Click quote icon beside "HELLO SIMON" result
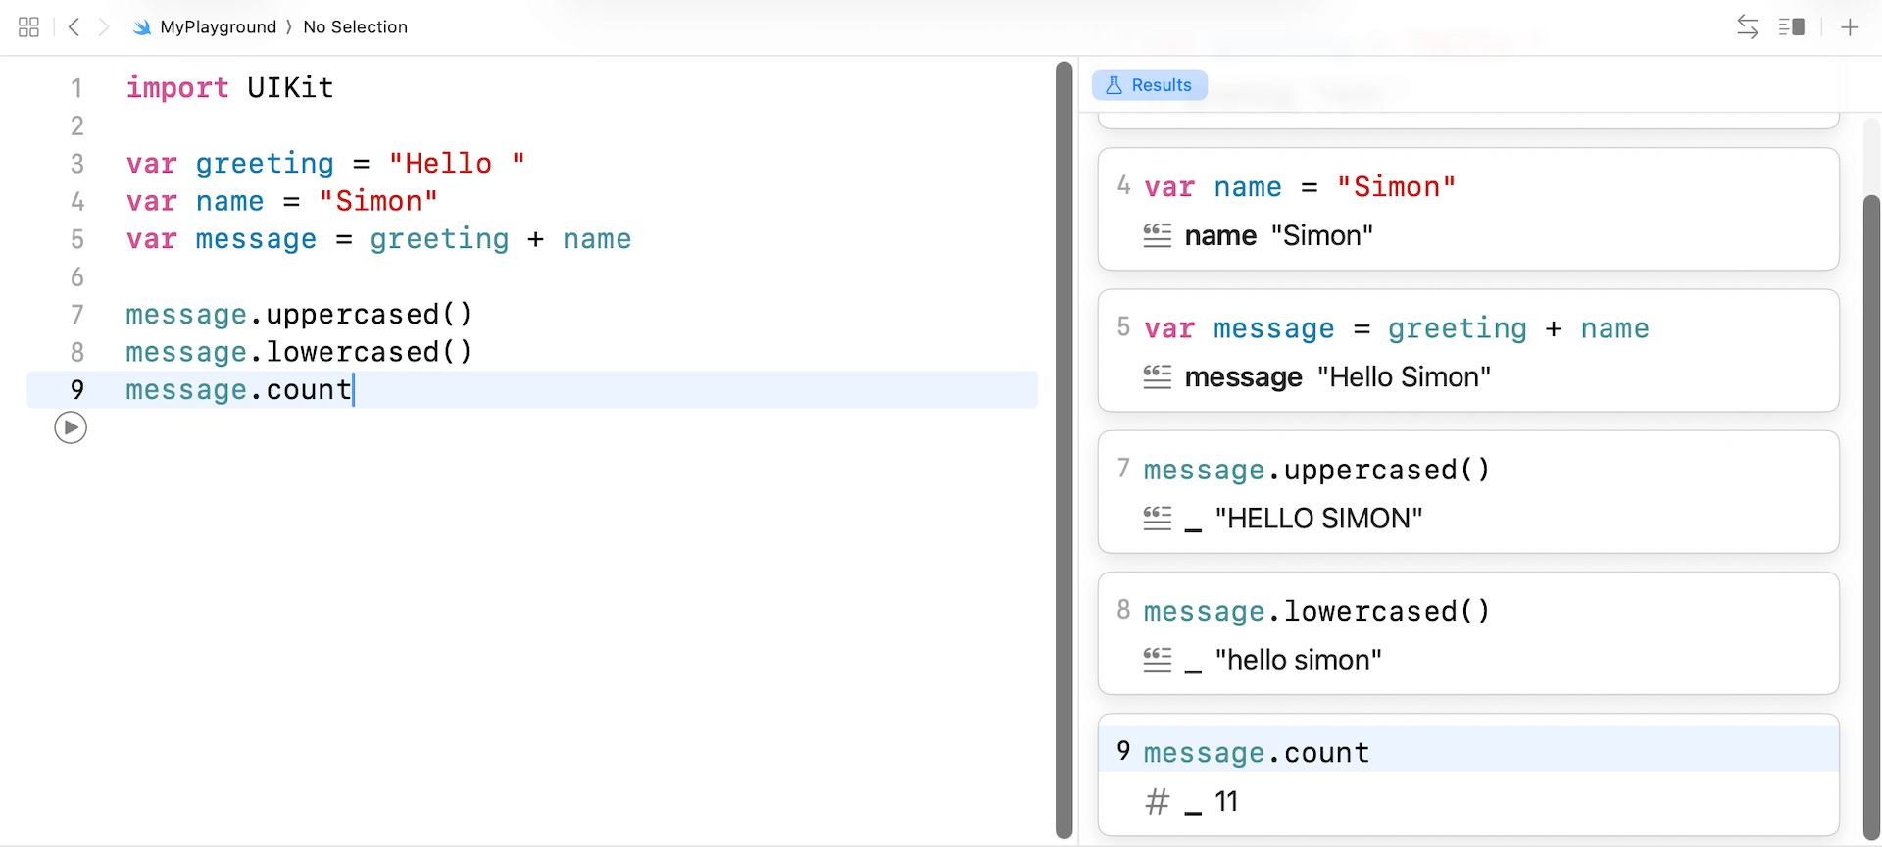Viewport: 1882px width, 847px height. tap(1157, 518)
